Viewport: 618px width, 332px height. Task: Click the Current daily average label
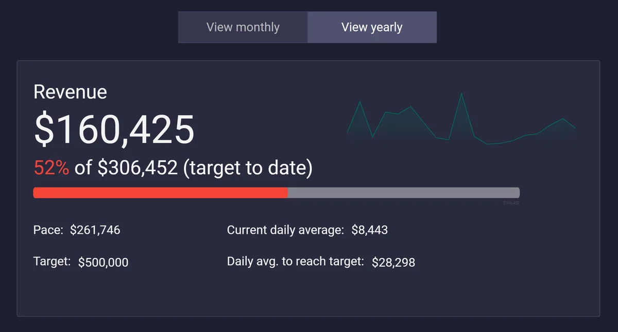coord(285,230)
